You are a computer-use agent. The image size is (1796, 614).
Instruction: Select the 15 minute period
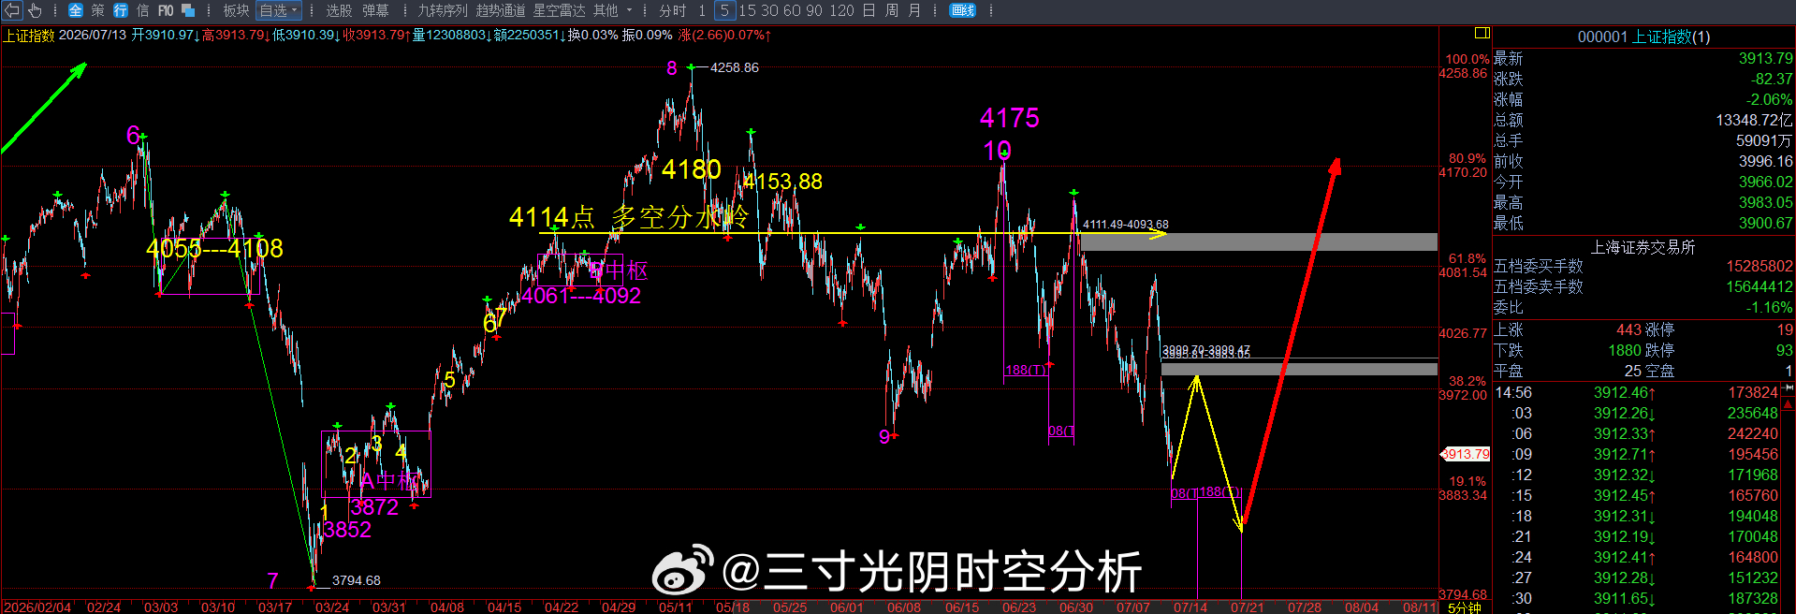click(747, 10)
